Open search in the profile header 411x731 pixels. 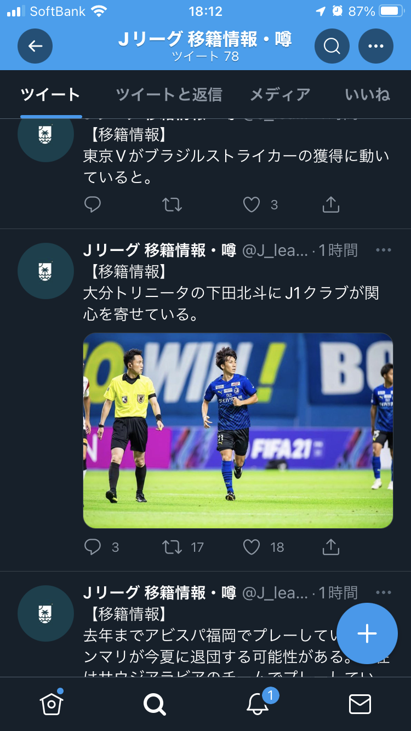point(332,46)
